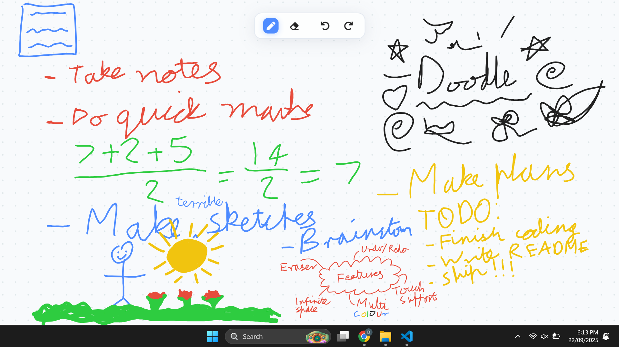Viewport: 619px width, 347px height.
Task: Open the Wi-Fi network settings
Action: coord(533,336)
